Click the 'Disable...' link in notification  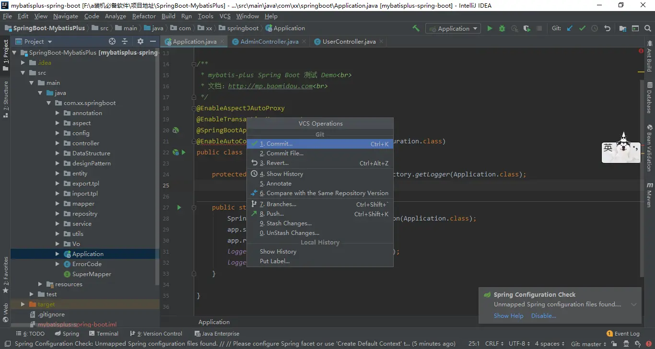tap(544, 316)
